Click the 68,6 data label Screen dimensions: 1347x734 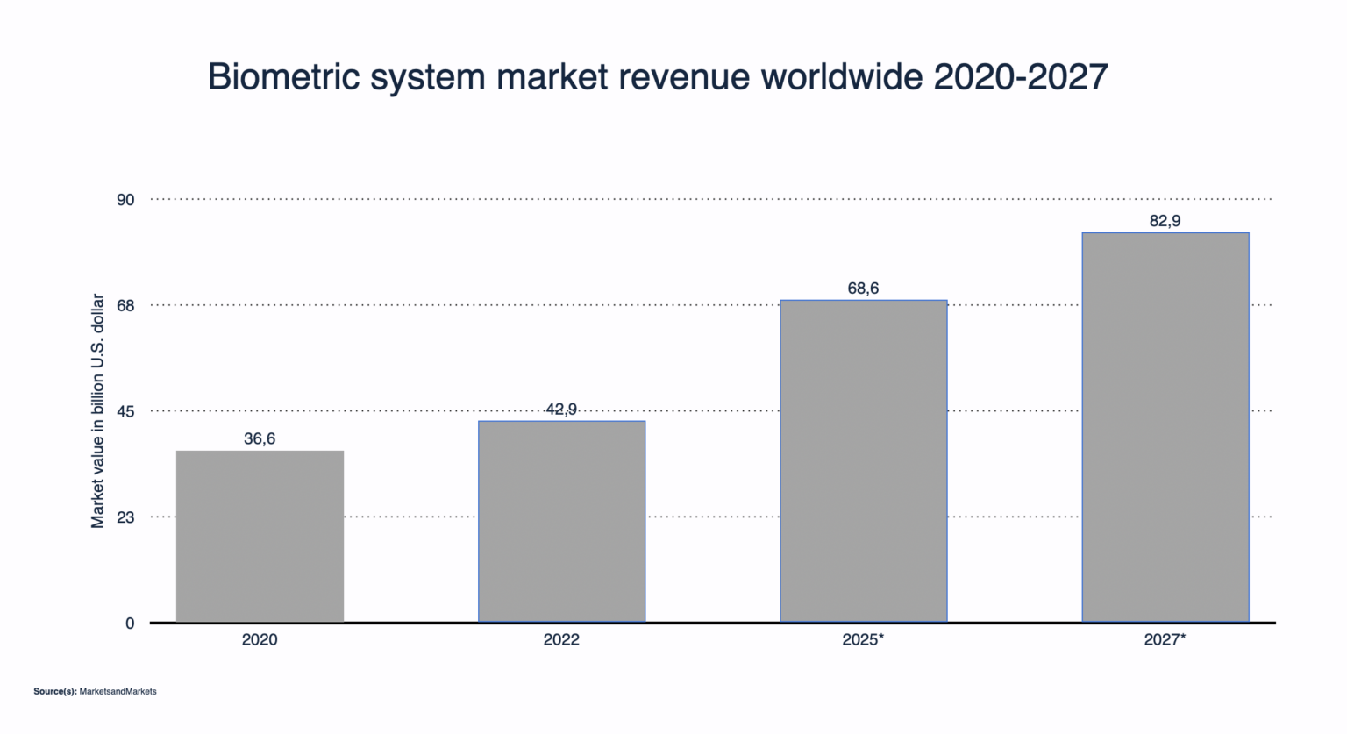click(x=863, y=289)
